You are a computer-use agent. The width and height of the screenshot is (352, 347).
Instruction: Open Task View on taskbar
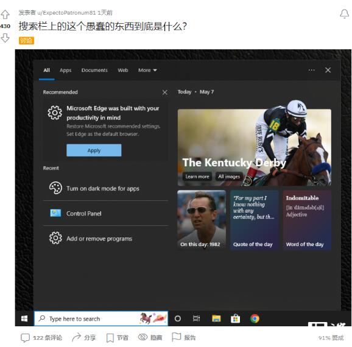coord(197,318)
